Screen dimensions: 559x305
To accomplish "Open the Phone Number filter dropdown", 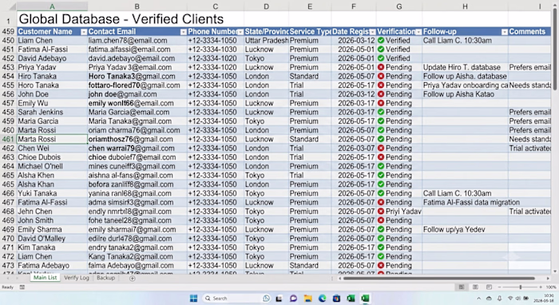I will tap(240, 32).
